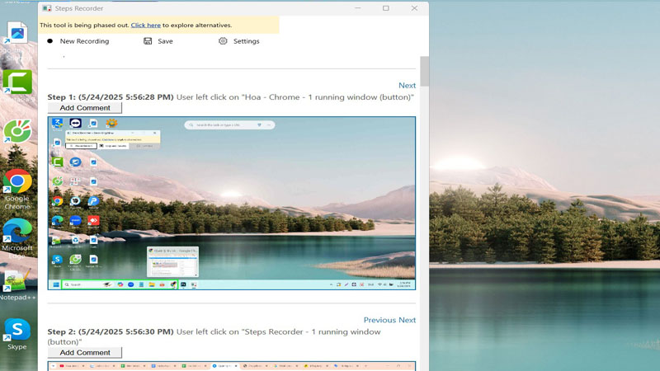Click the Next link above Step 1
This screenshot has height=371, width=660.
click(407, 86)
